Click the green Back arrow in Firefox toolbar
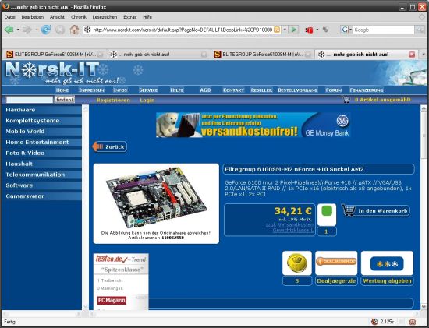429x328 pixels. (x=9, y=30)
